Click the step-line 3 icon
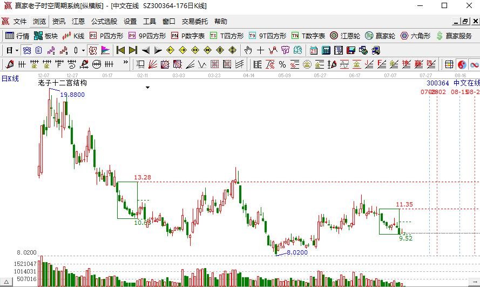Screen dimensions: 480x287 (51, 50)
